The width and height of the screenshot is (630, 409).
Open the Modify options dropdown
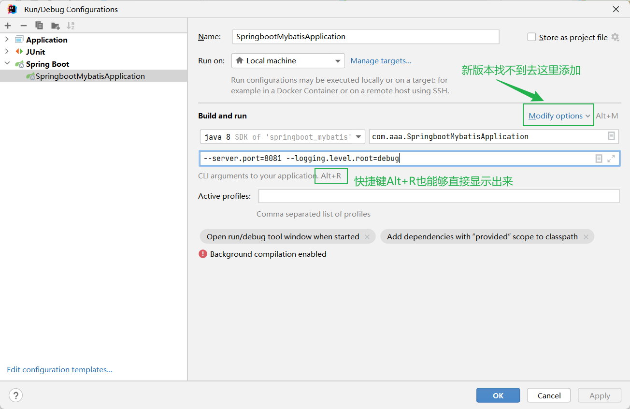[x=559, y=116]
